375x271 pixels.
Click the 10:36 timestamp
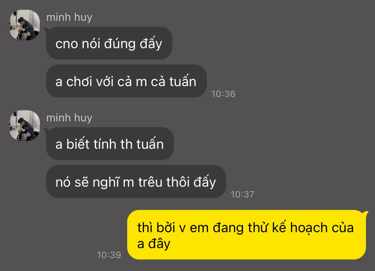[223, 94]
